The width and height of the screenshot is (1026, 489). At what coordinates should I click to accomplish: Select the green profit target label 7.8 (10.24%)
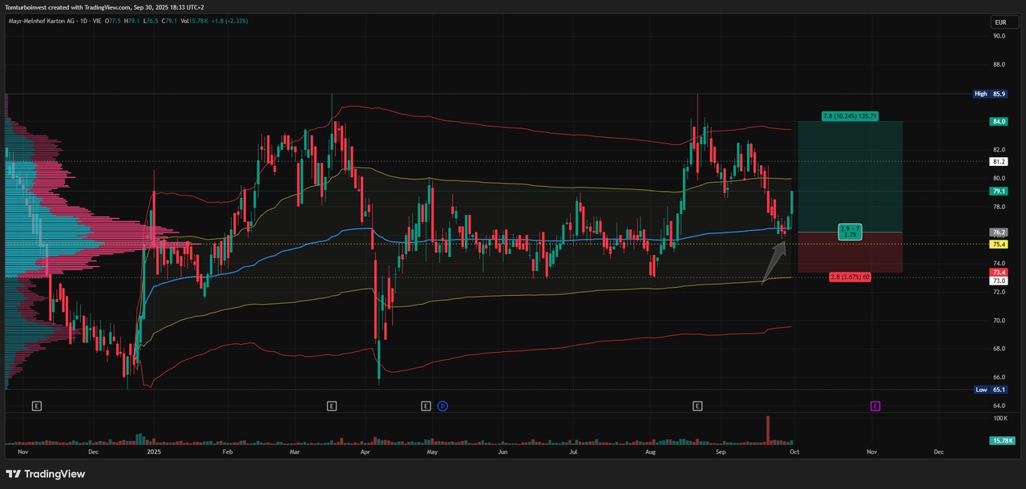(x=850, y=116)
